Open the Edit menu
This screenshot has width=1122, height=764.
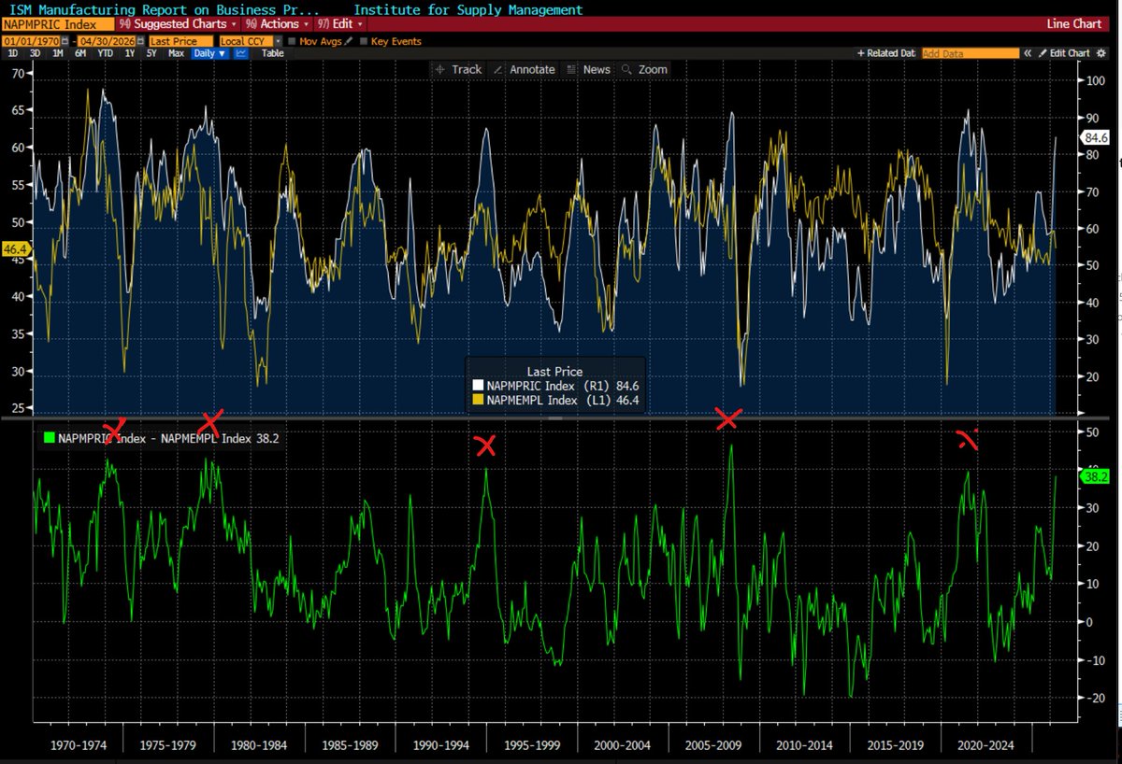point(338,23)
